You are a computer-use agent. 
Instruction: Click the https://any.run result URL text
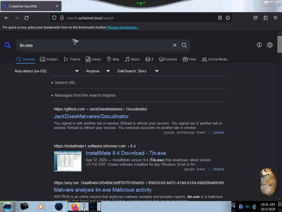(x=66, y=183)
